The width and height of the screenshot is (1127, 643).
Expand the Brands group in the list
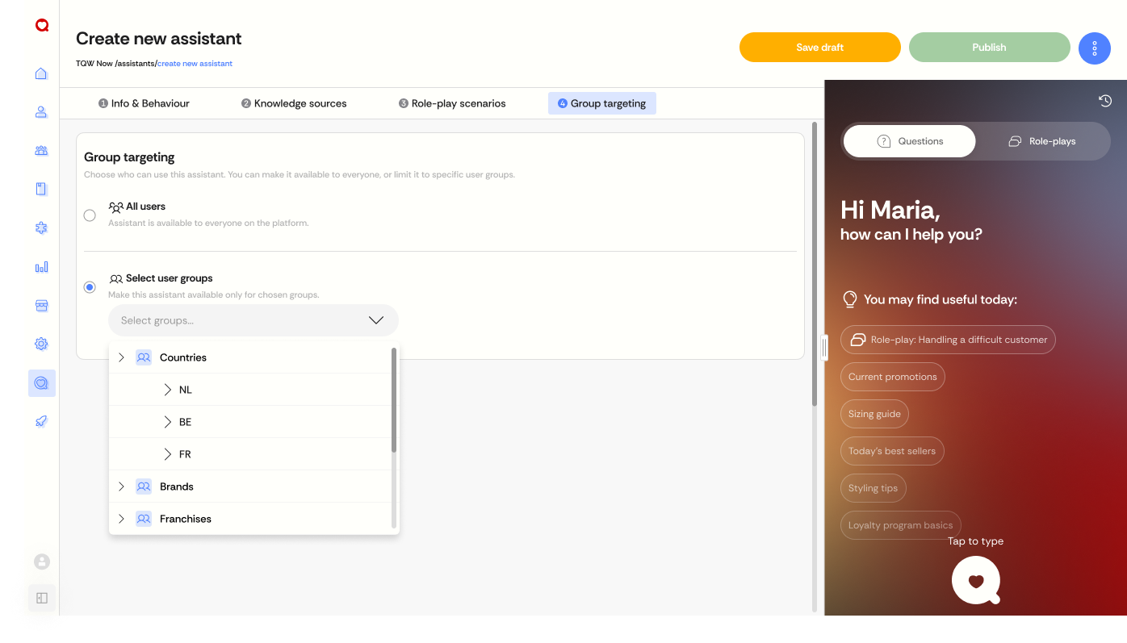tap(121, 486)
